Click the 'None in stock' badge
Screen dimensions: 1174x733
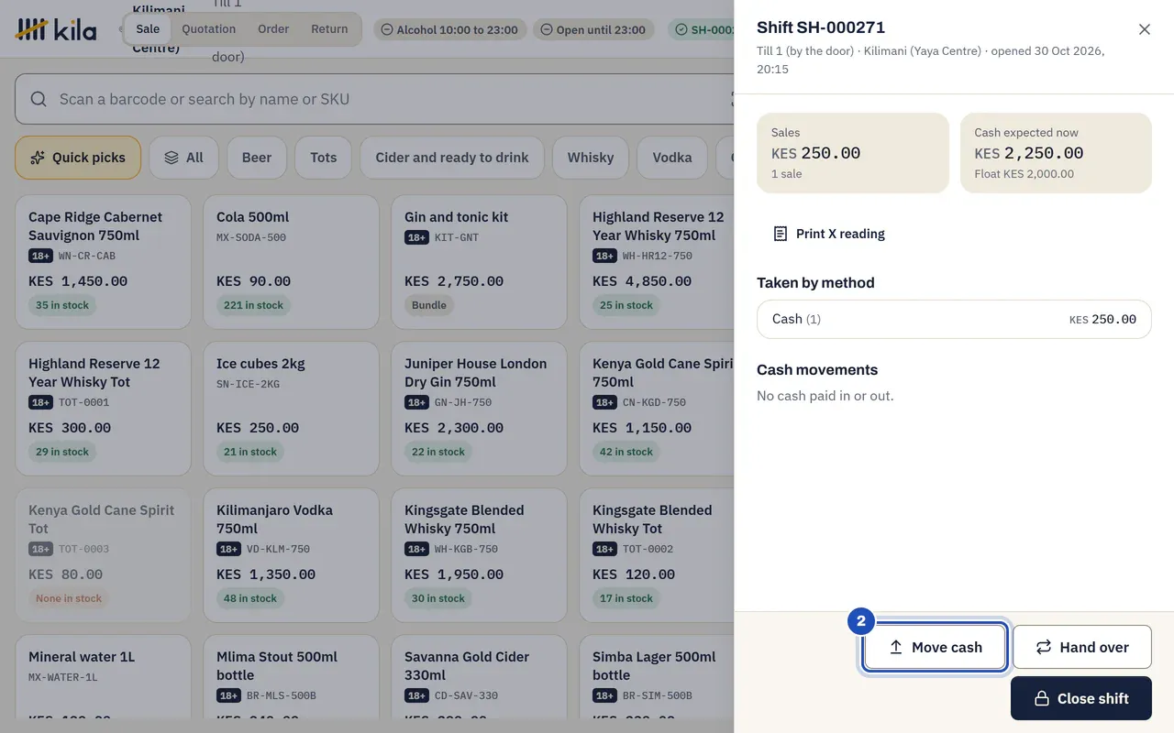pyautogui.click(x=69, y=598)
